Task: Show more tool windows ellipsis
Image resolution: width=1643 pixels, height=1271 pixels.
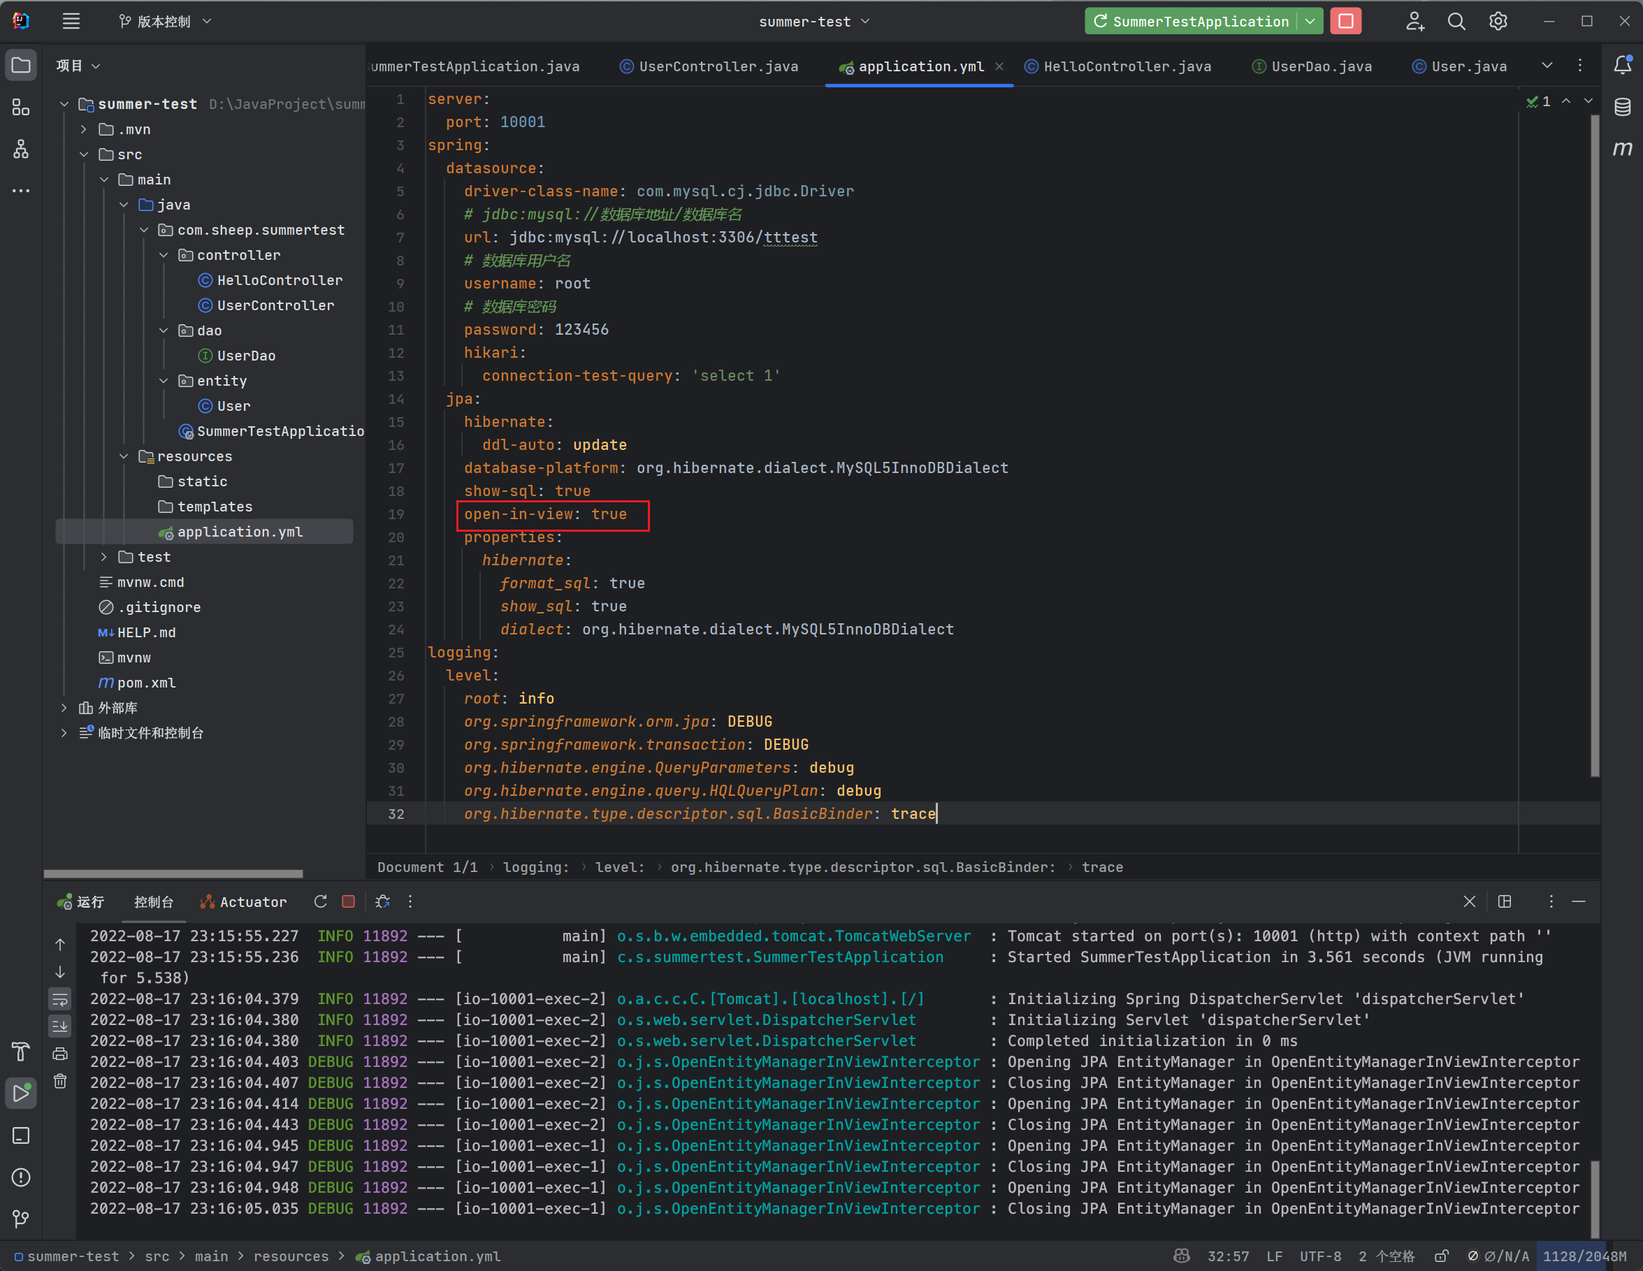Action: coord(21,190)
